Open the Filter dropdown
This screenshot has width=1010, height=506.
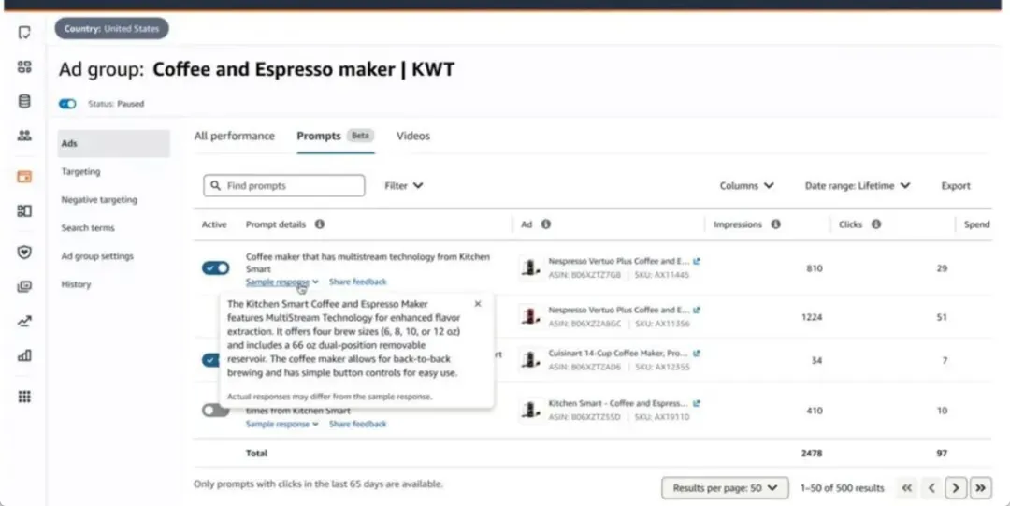tap(404, 185)
